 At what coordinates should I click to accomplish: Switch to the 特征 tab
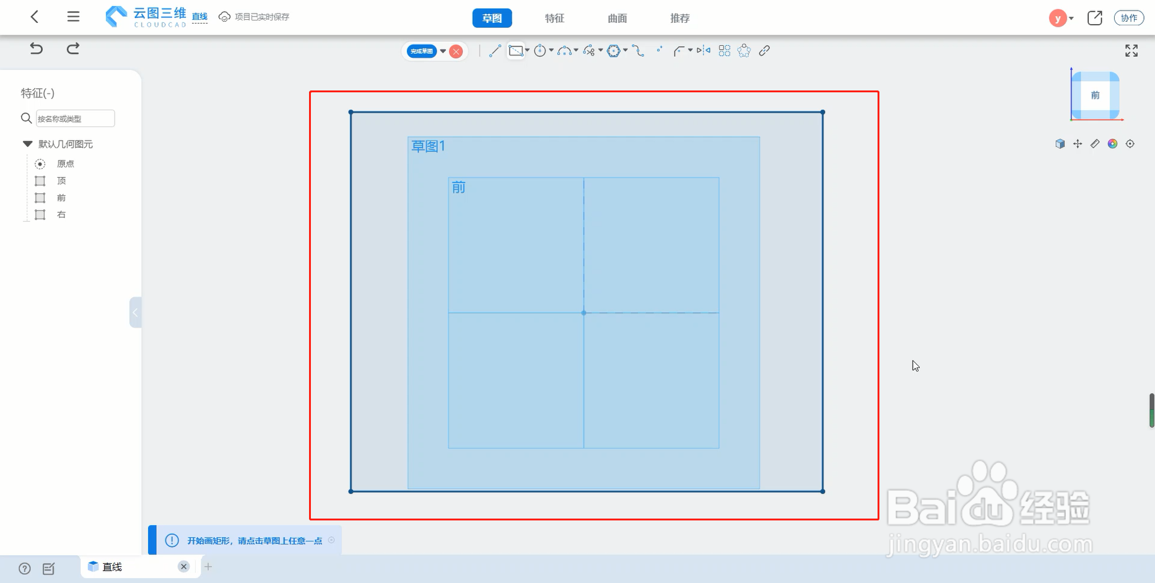tap(555, 18)
